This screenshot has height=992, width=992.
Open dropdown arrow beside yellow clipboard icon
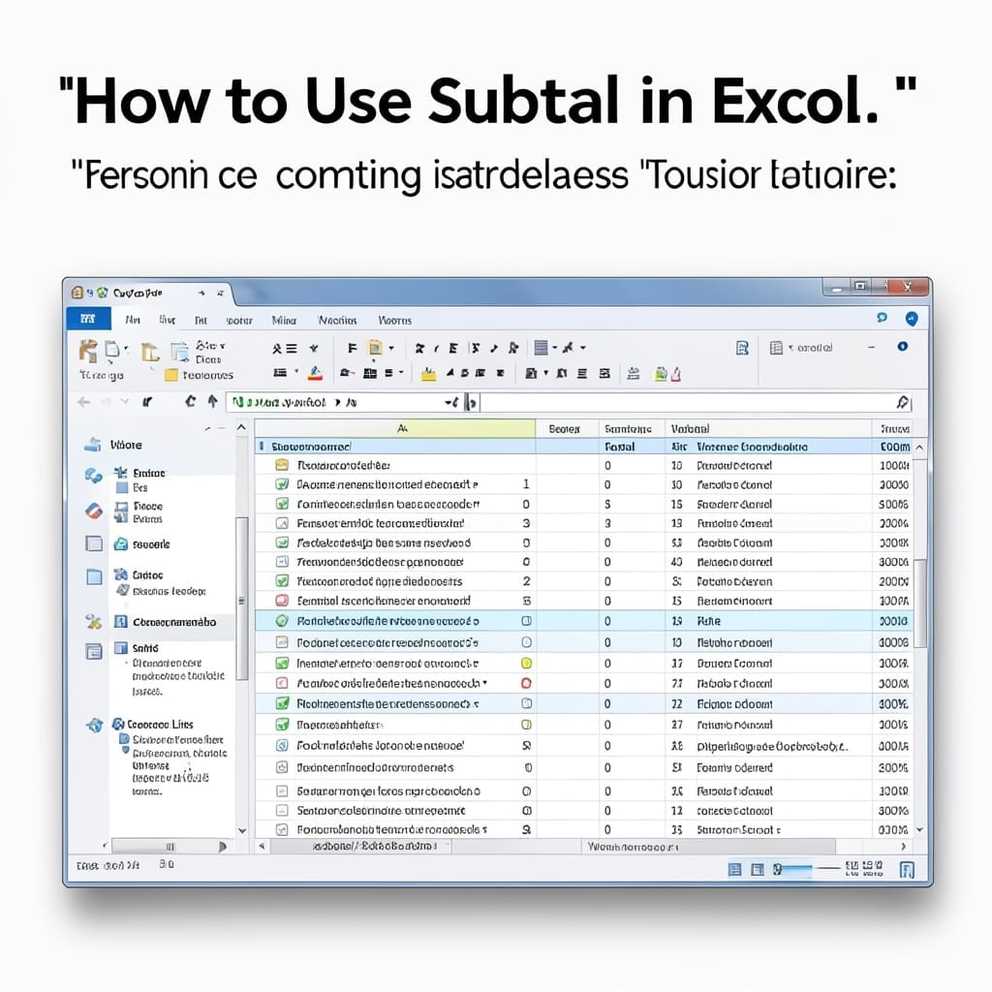point(391,348)
